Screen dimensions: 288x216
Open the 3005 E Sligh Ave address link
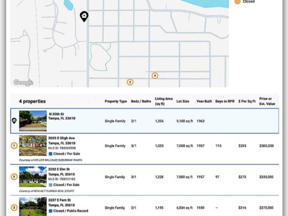62,138
